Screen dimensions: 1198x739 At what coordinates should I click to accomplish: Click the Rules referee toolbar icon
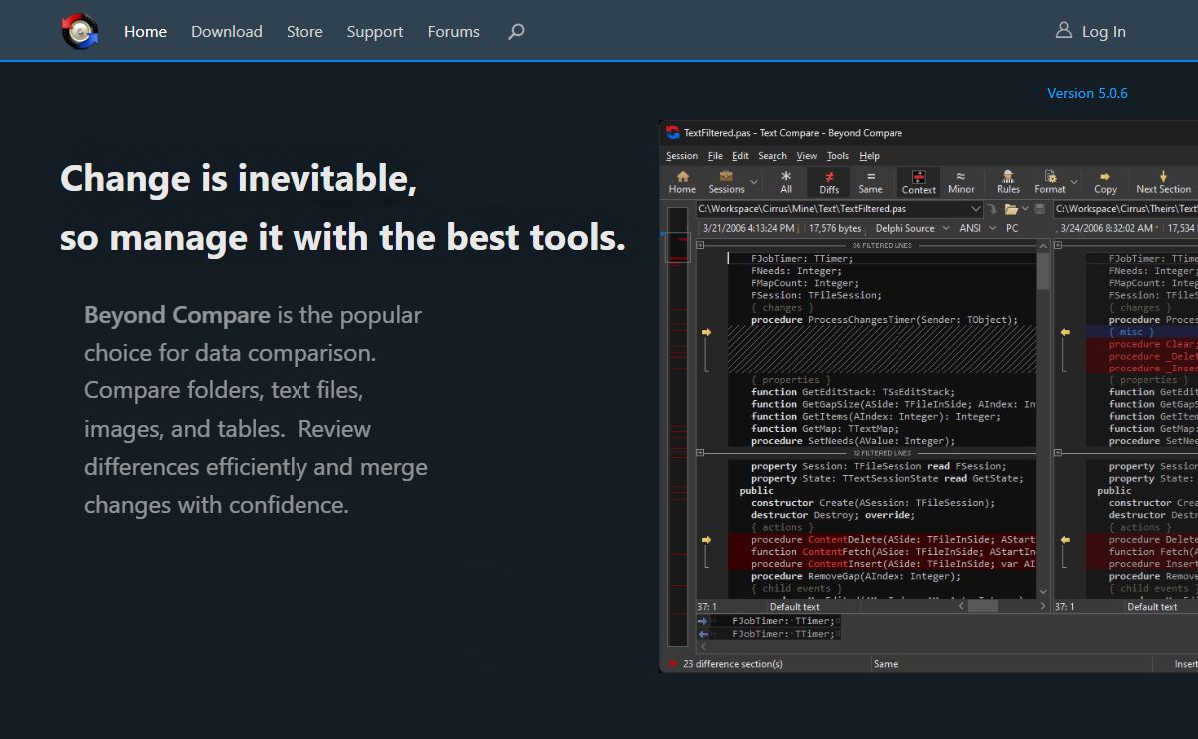1008,176
